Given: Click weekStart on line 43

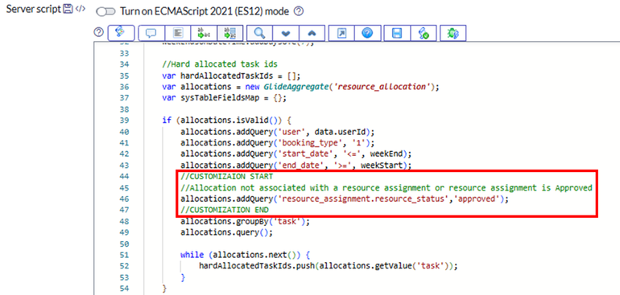Looking at the screenshot, I should (x=382, y=165).
